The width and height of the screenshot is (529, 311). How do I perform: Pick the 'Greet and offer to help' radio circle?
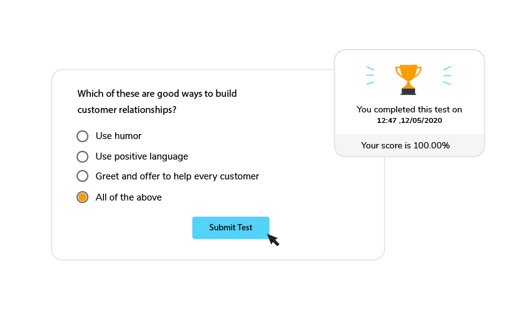82,176
